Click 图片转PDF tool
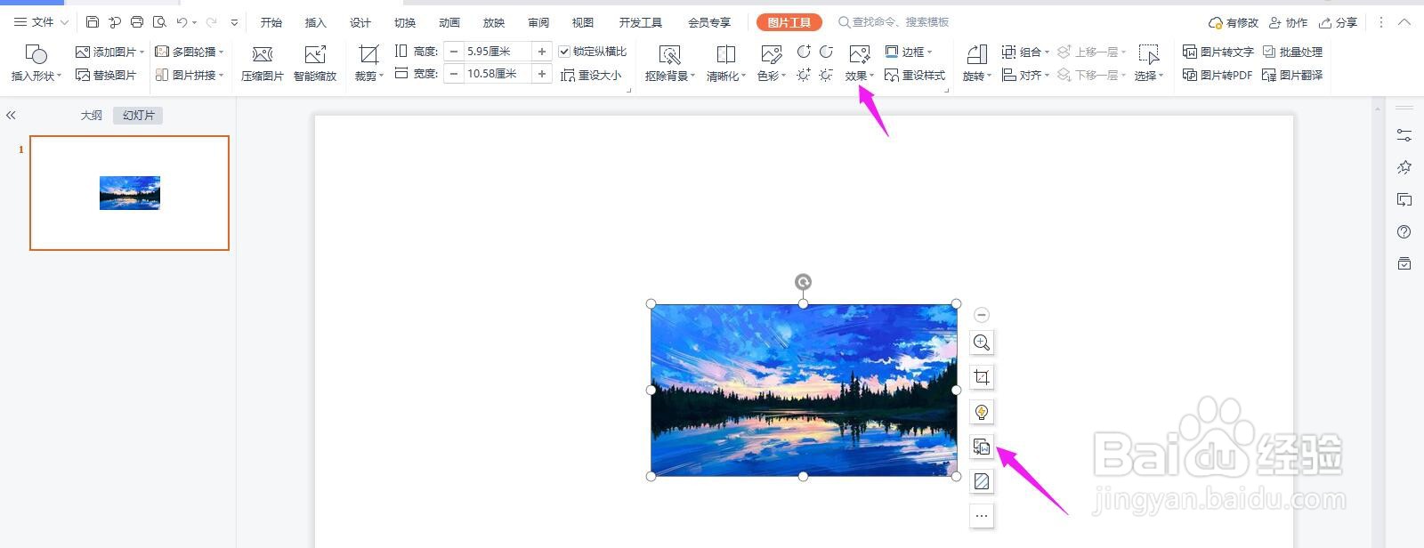Screen dimensions: 1424x548 coord(1218,76)
